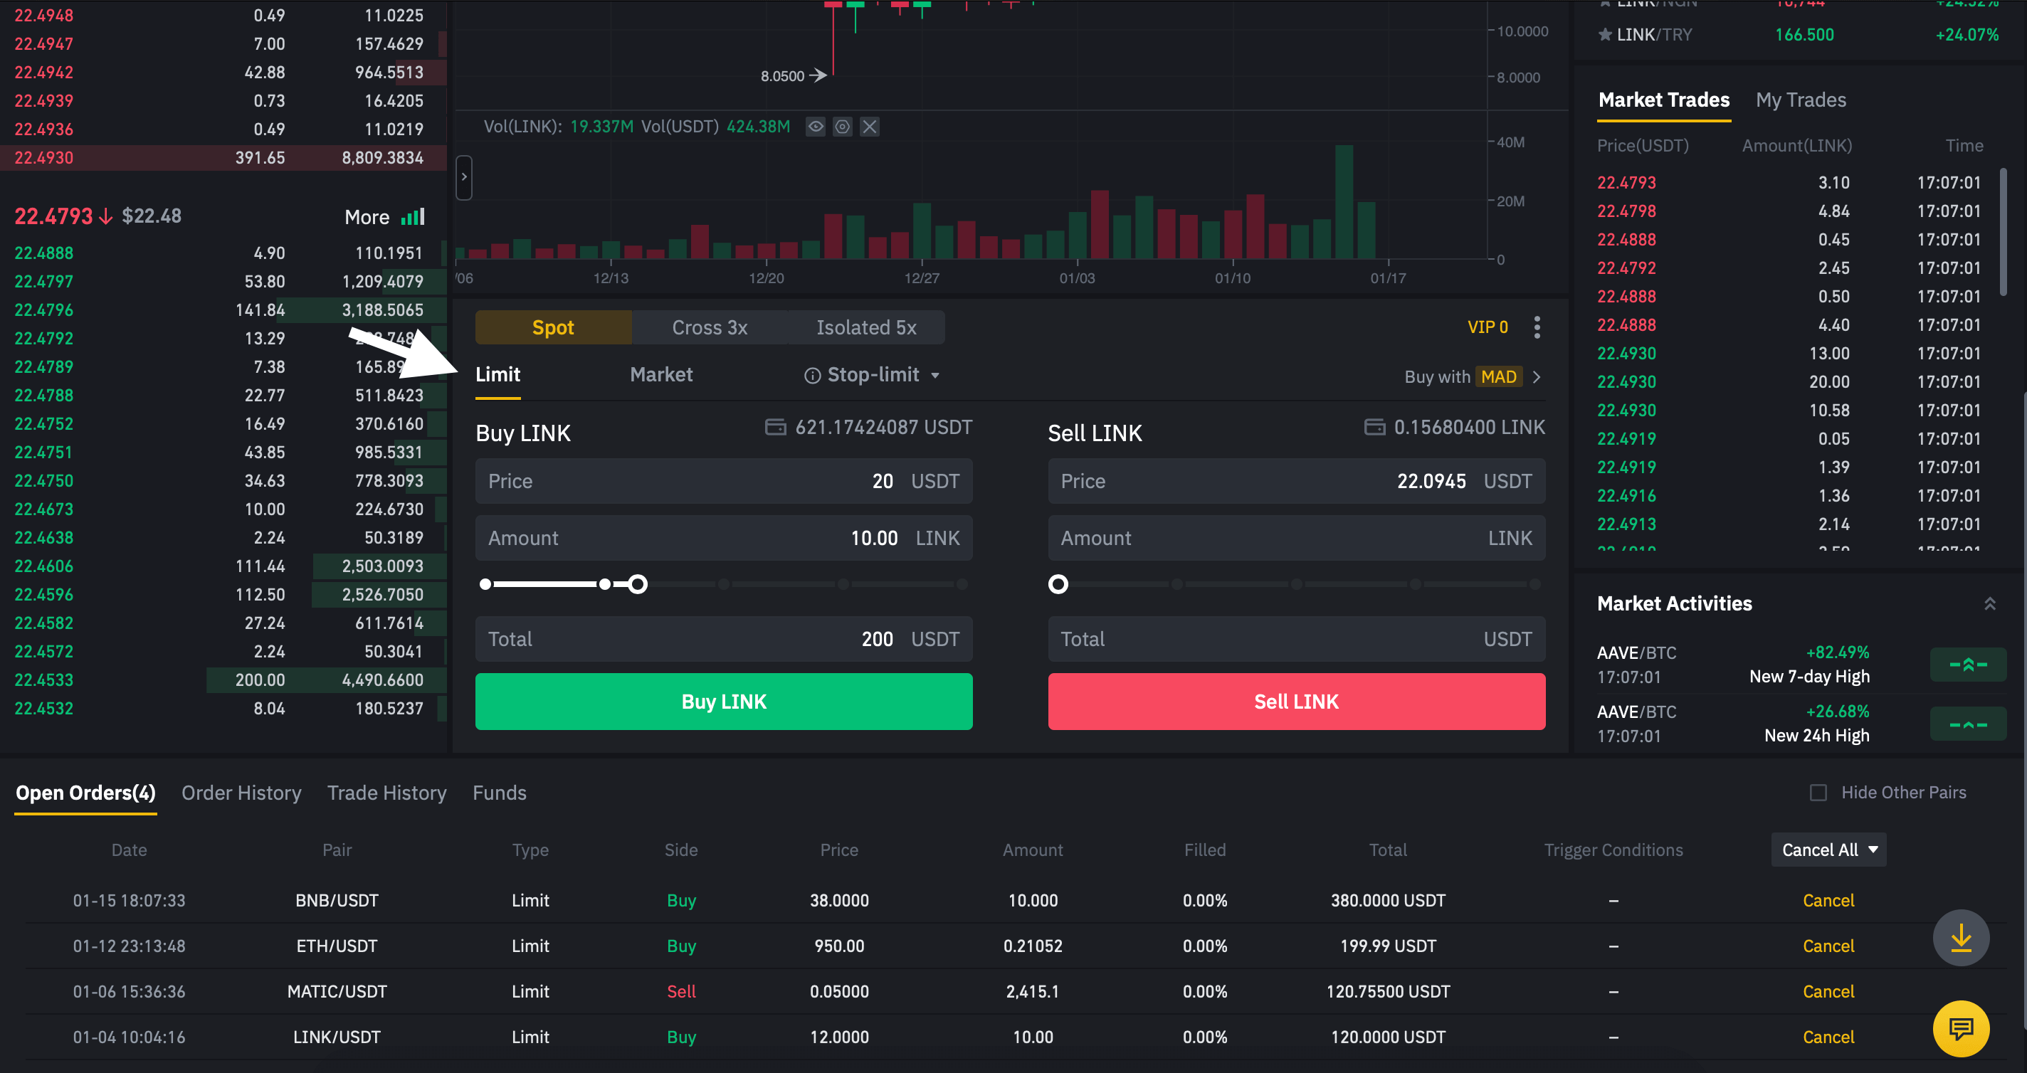Open AAVE/BTC New 7-day High indicator
2027x1073 pixels.
[x=1967, y=665]
